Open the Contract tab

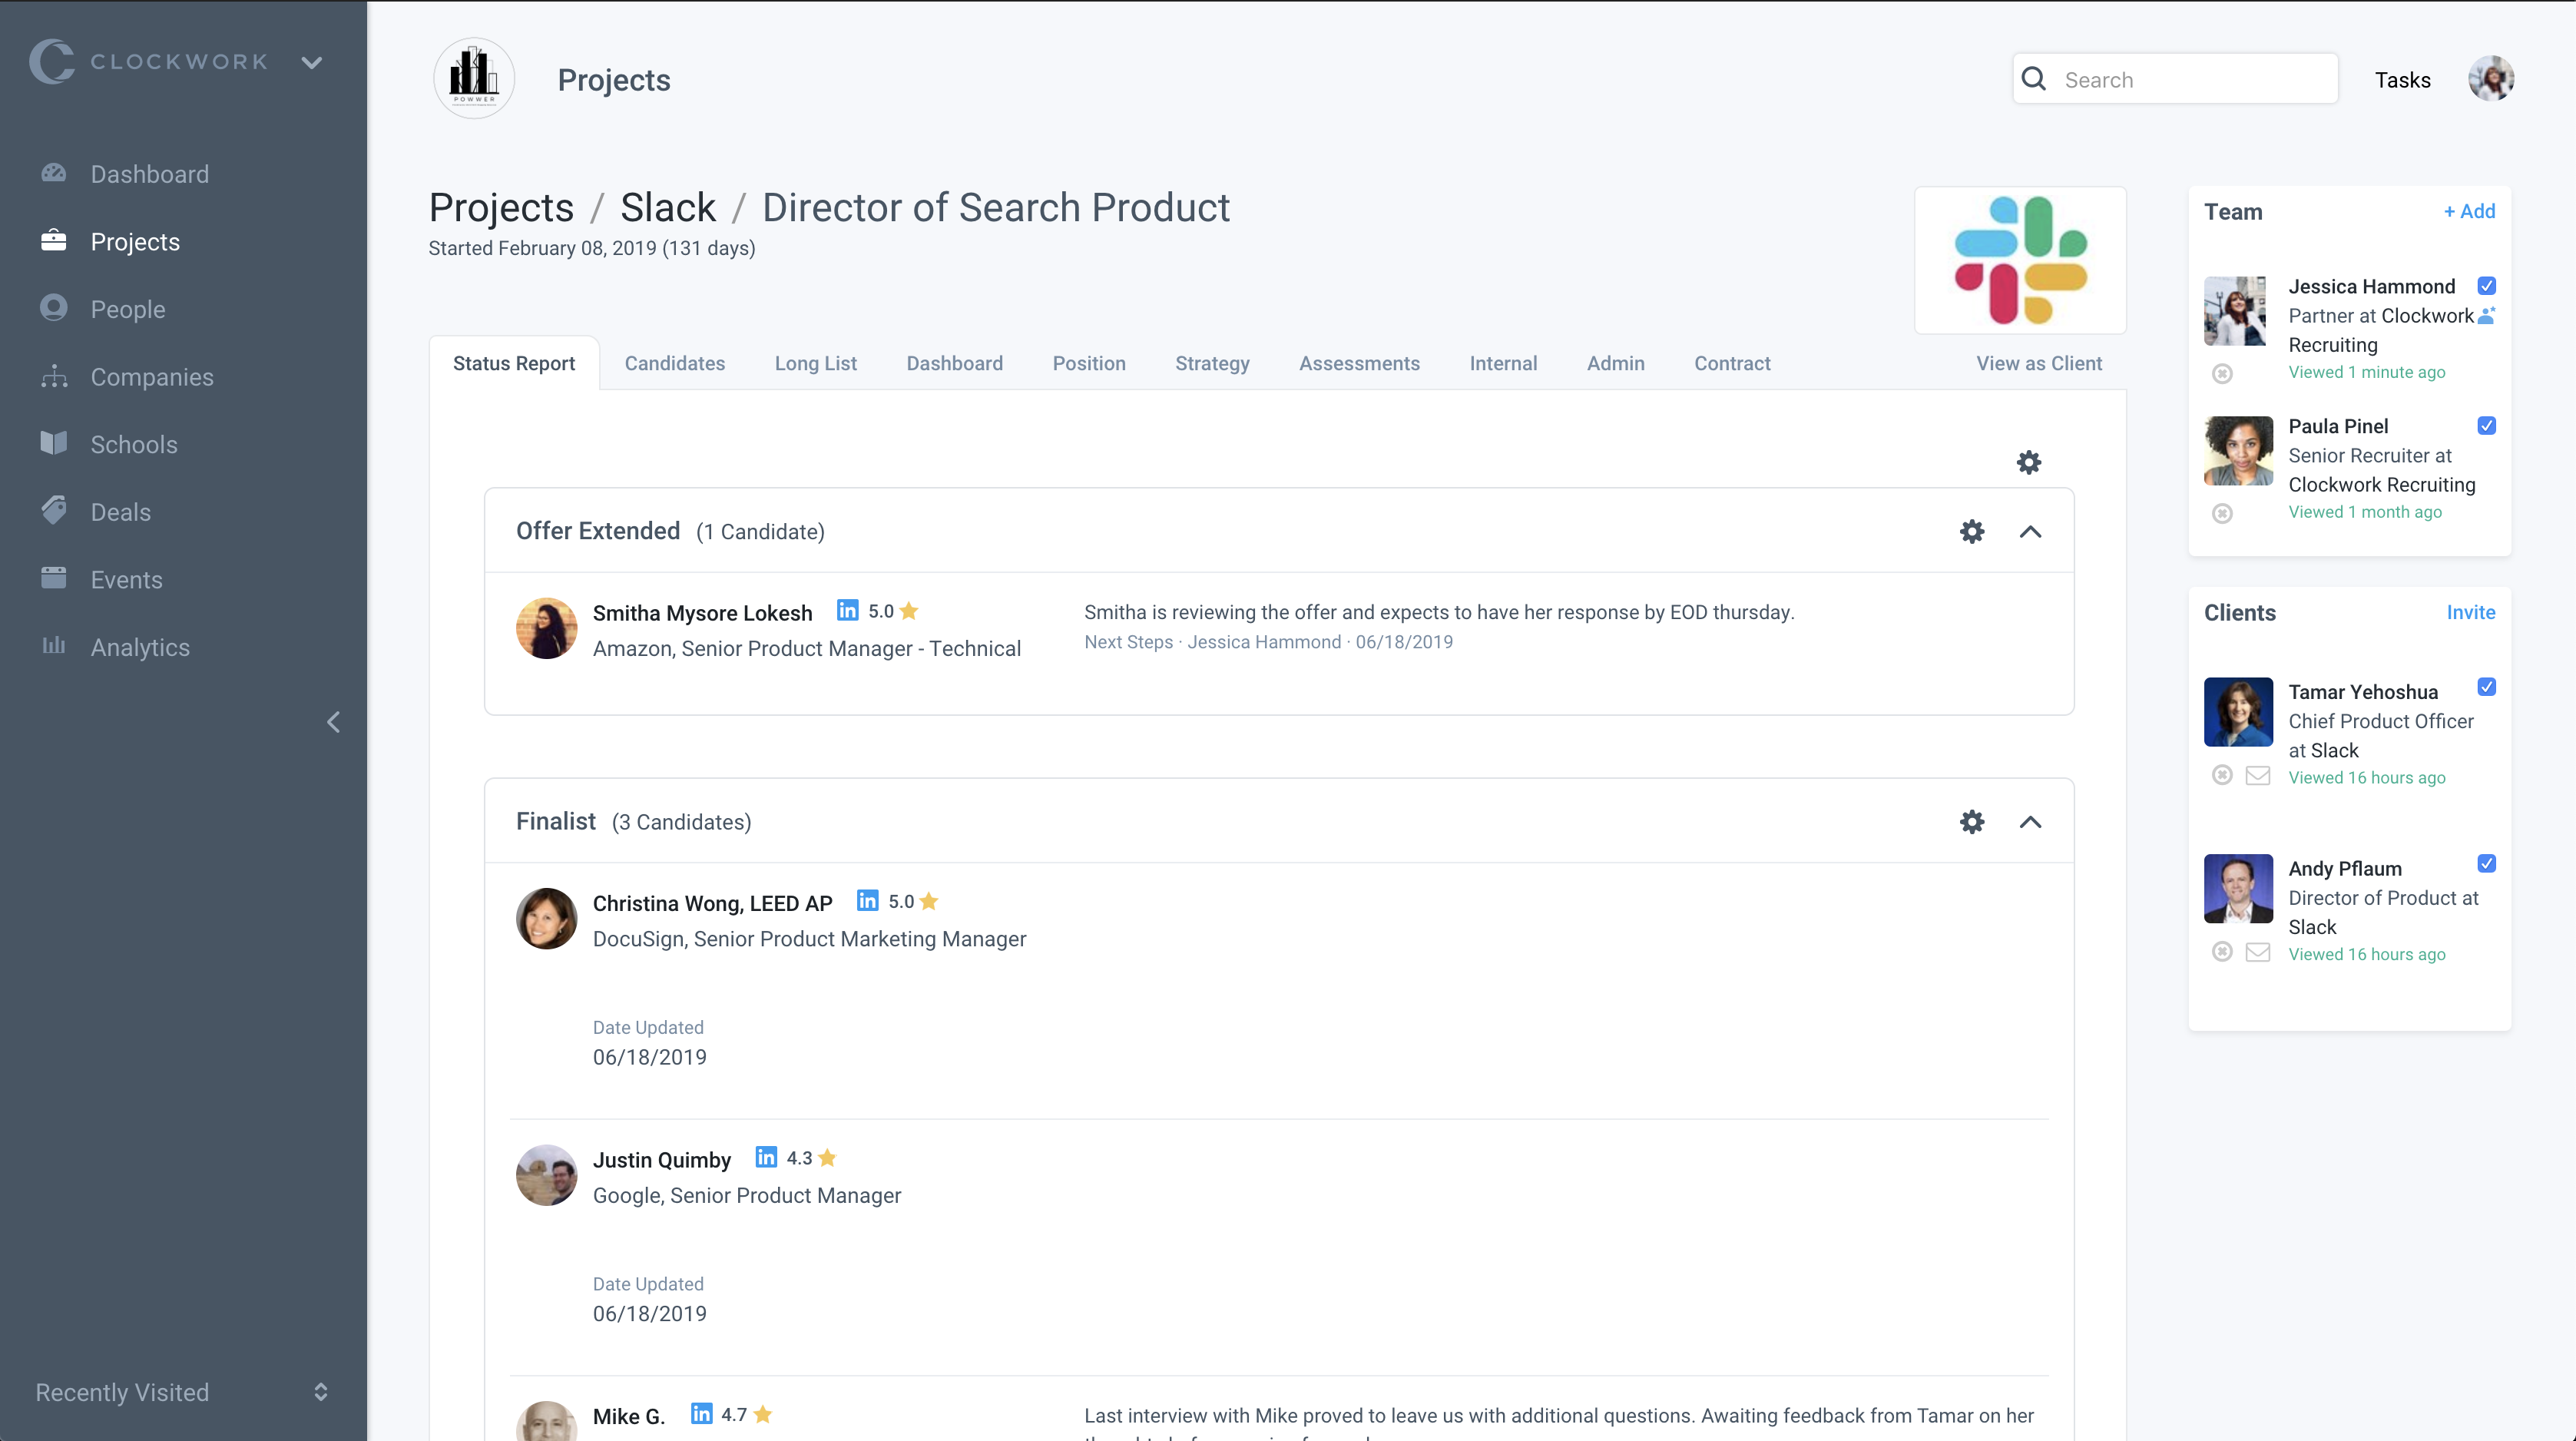coord(1732,363)
